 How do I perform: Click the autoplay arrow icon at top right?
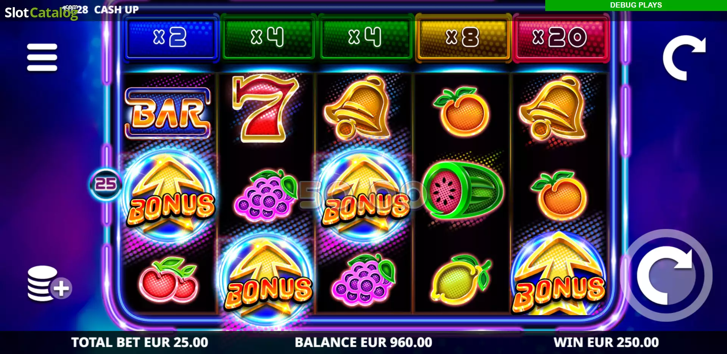point(684,57)
